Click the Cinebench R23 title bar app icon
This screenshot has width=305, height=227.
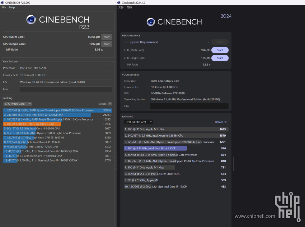(x=2, y=2)
